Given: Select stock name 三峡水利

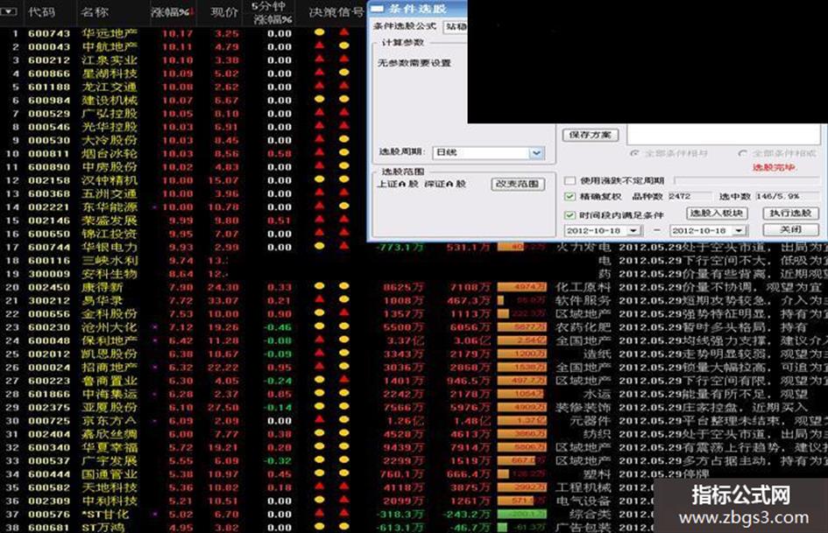Looking at the screenshot, I should pyautogui.click(x=110, y=260).
